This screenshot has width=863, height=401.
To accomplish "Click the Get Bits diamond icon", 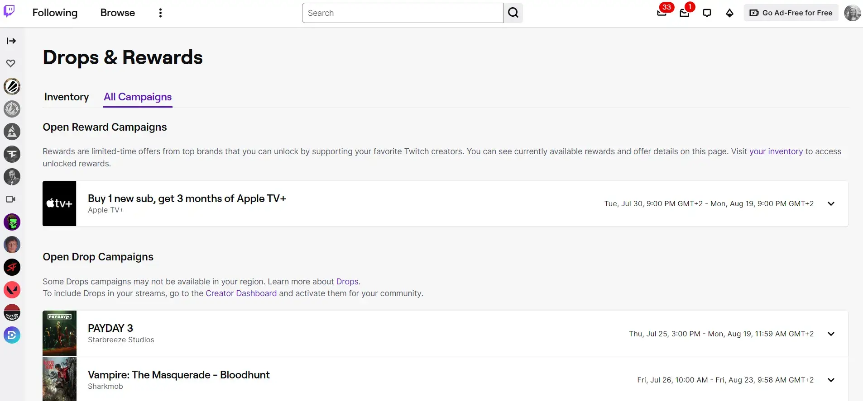I will [729, 13].
